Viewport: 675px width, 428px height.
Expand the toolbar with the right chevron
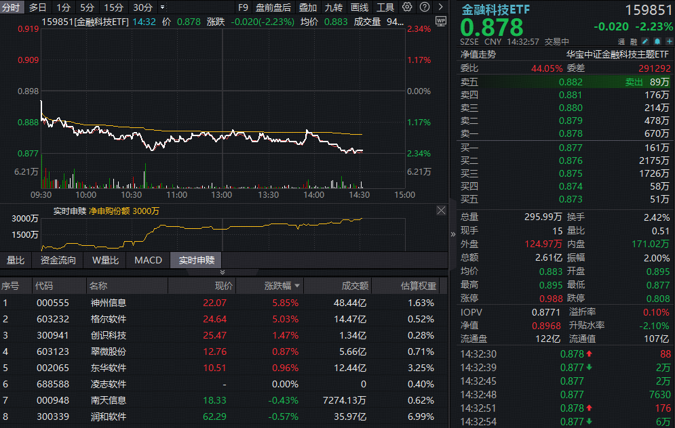tap(440, 7)
